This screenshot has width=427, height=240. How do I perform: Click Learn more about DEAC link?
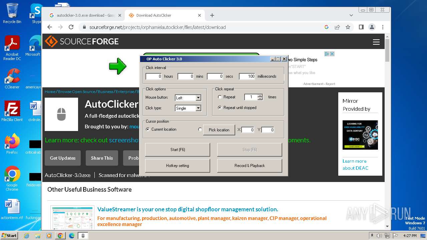355,165
